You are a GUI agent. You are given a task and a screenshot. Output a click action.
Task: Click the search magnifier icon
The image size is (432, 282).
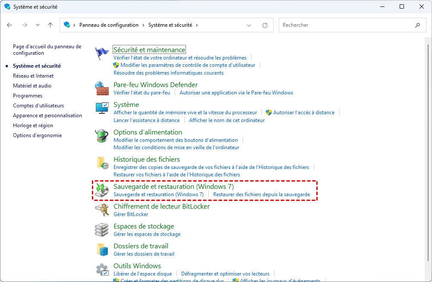[x=417, y=25]
